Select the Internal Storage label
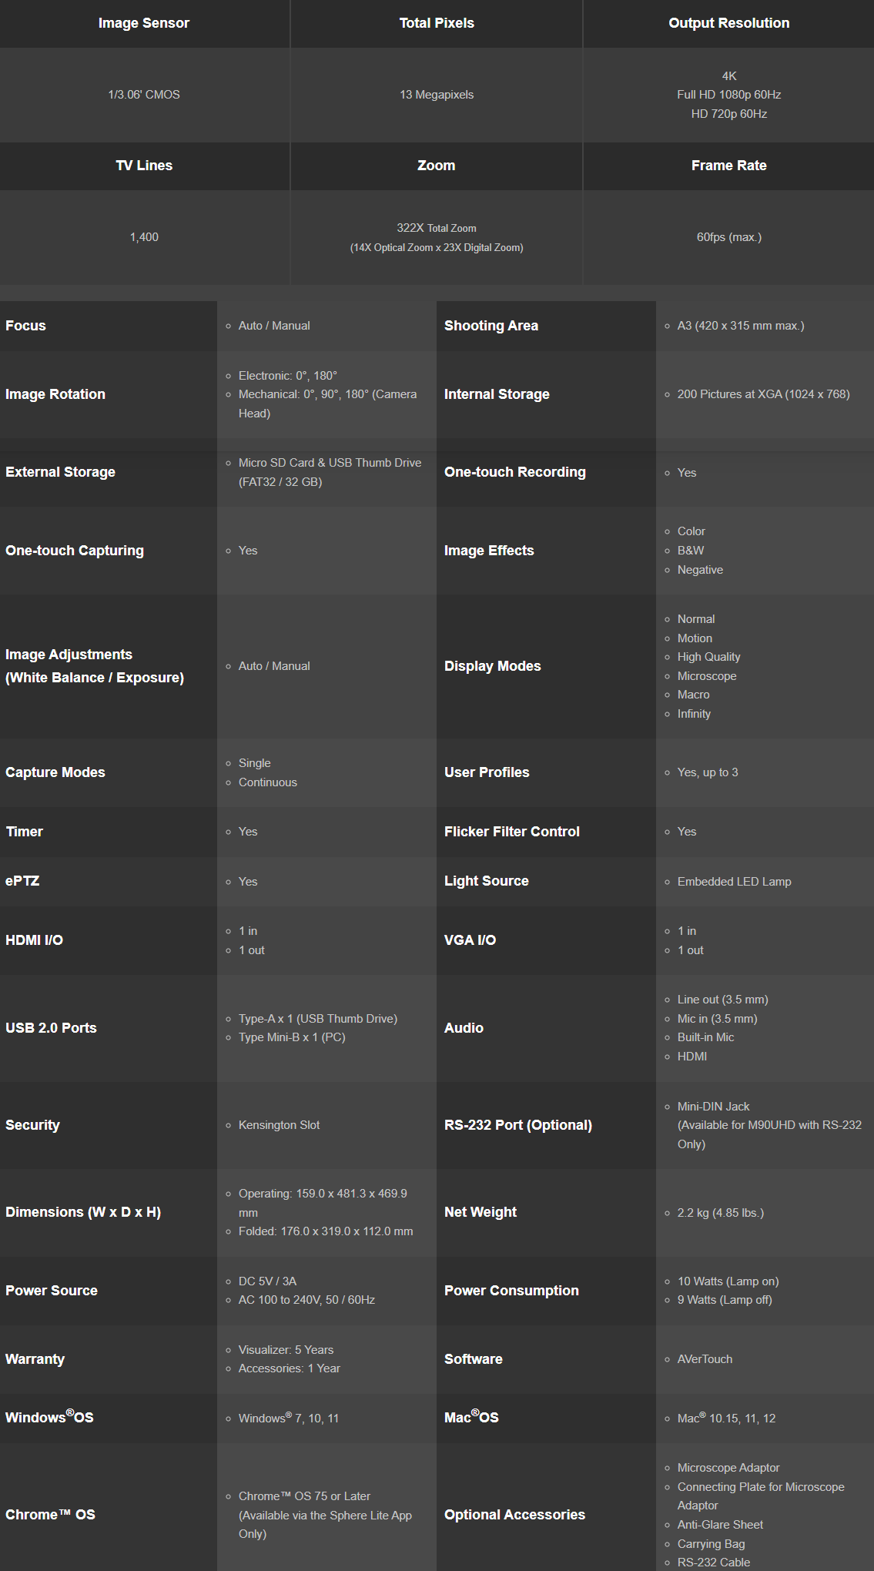 [497, 394]
